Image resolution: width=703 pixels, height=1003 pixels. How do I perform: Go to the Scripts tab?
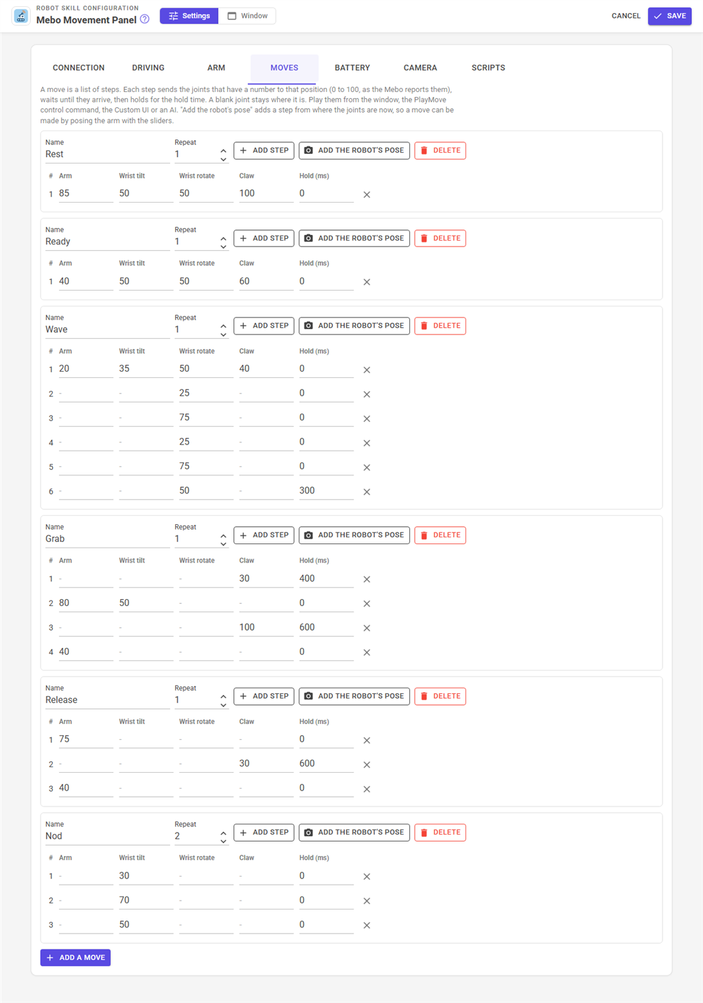(x=488, y=68)
